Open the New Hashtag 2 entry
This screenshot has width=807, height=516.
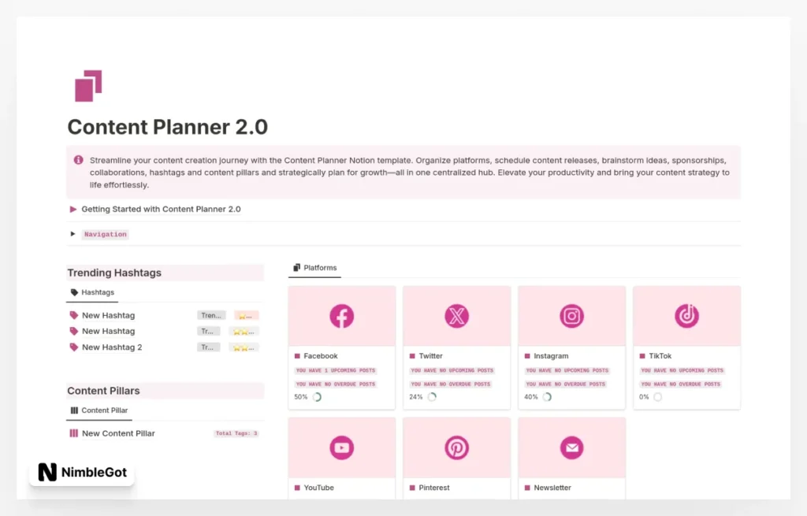(111, 347)
